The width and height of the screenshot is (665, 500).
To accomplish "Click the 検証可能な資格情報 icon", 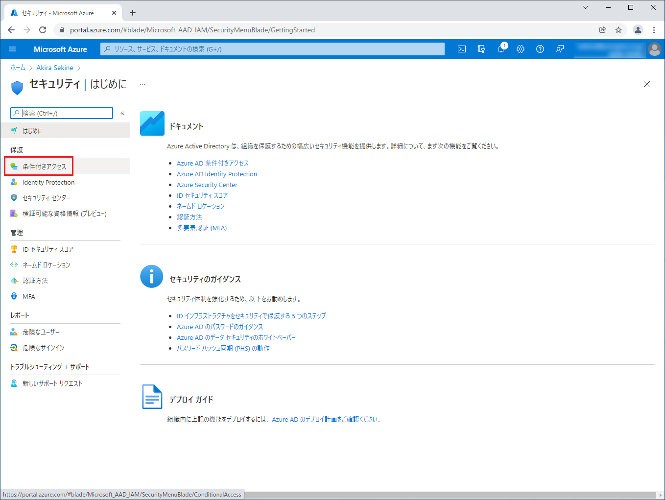I will (14, 214).
